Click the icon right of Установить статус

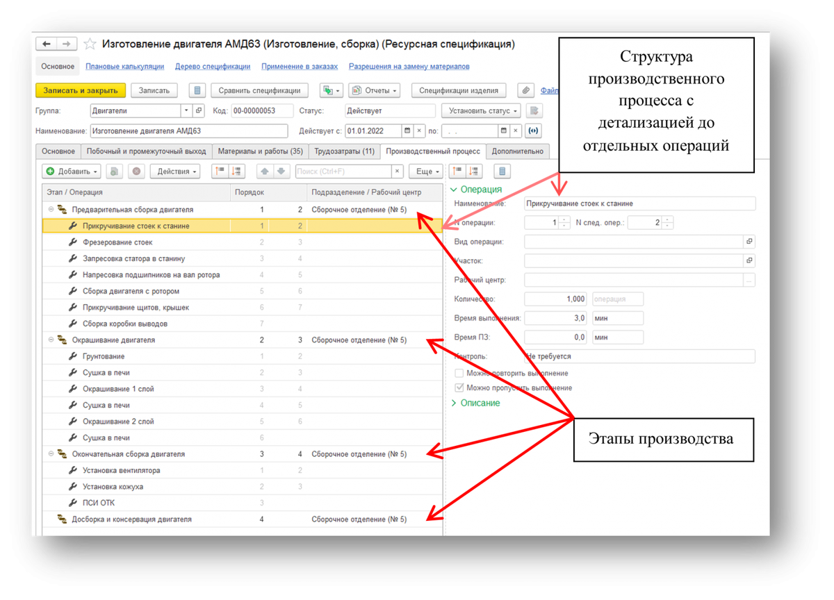tap(534, 110)
